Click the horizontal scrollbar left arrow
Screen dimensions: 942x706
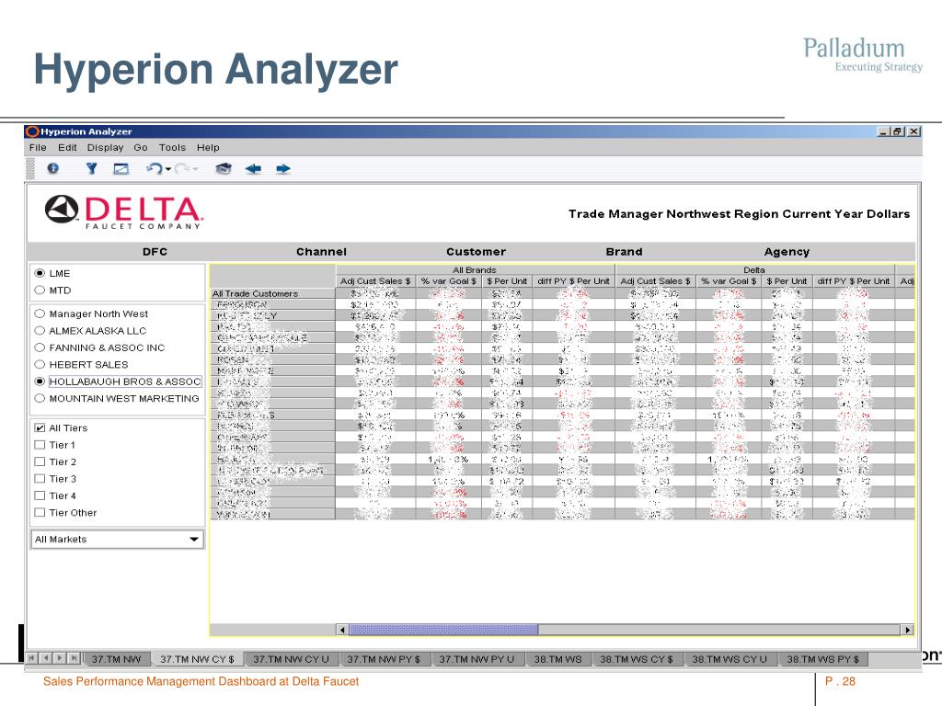pyautogui.click(x=342, y=630)
